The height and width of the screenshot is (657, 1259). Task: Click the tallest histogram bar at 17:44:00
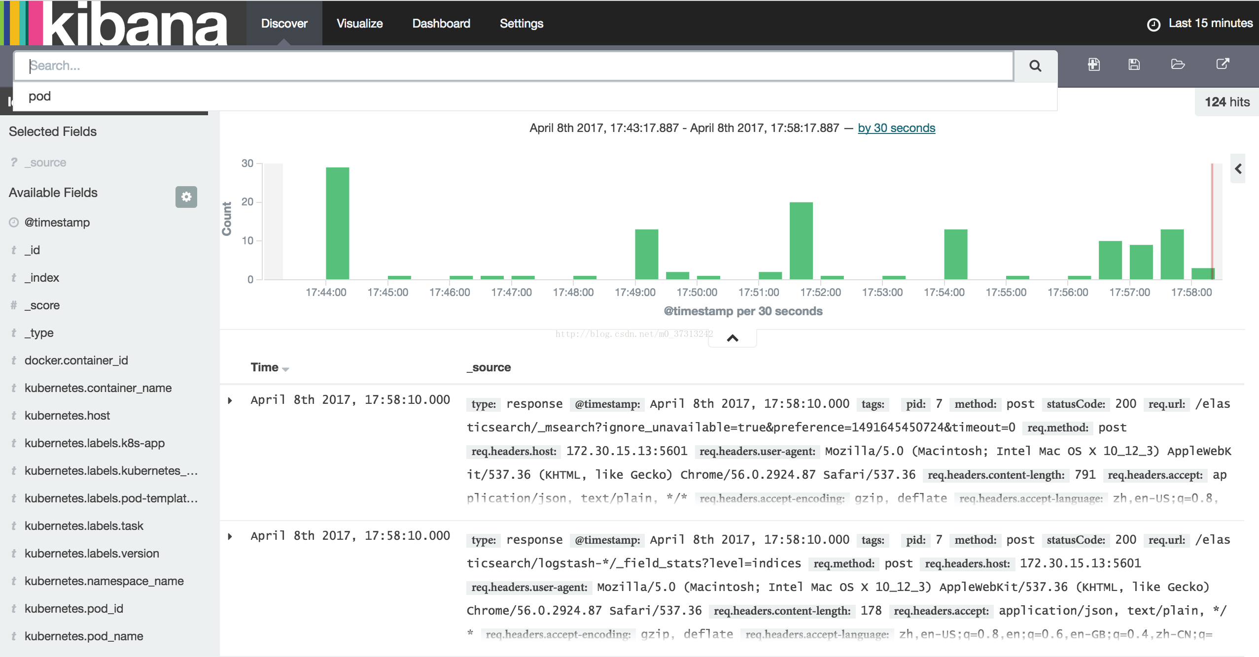[338, 224]
